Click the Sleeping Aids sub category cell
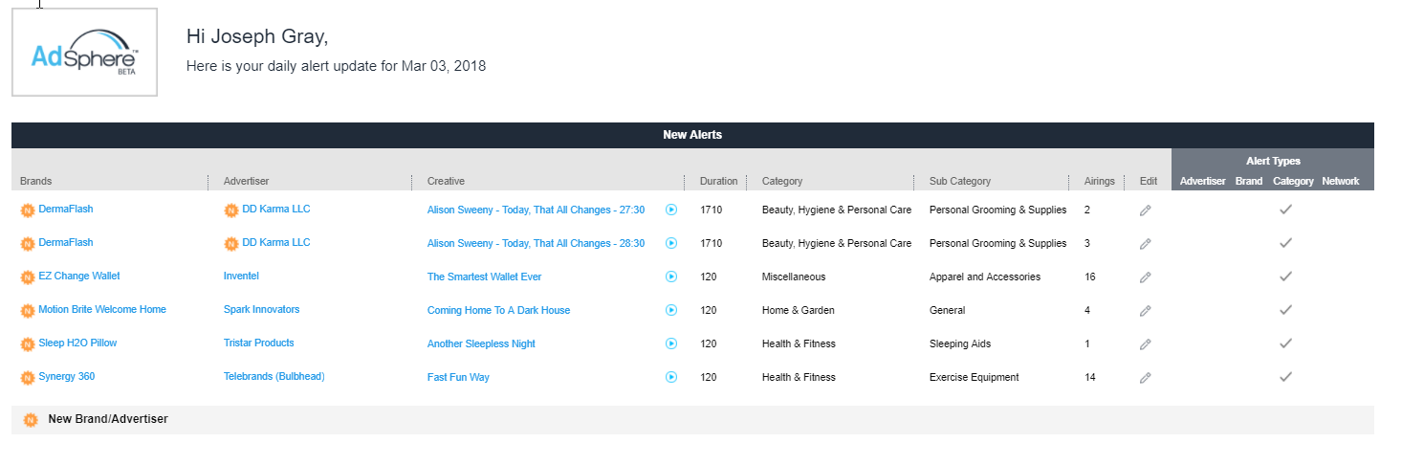This screenshot has height=465, width=1402. (960, 344)
